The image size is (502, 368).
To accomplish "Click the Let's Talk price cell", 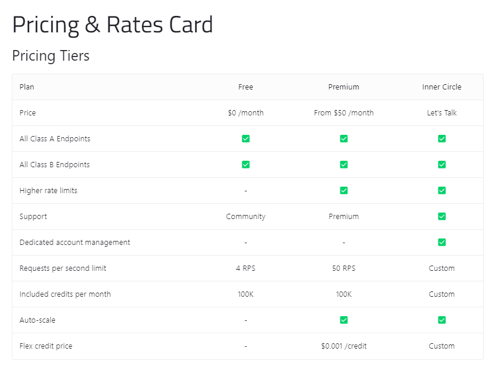I will [x=442, y=113].
